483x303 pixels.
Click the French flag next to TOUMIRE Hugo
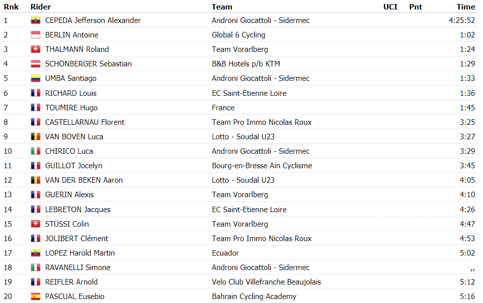[x=36, y=107]
